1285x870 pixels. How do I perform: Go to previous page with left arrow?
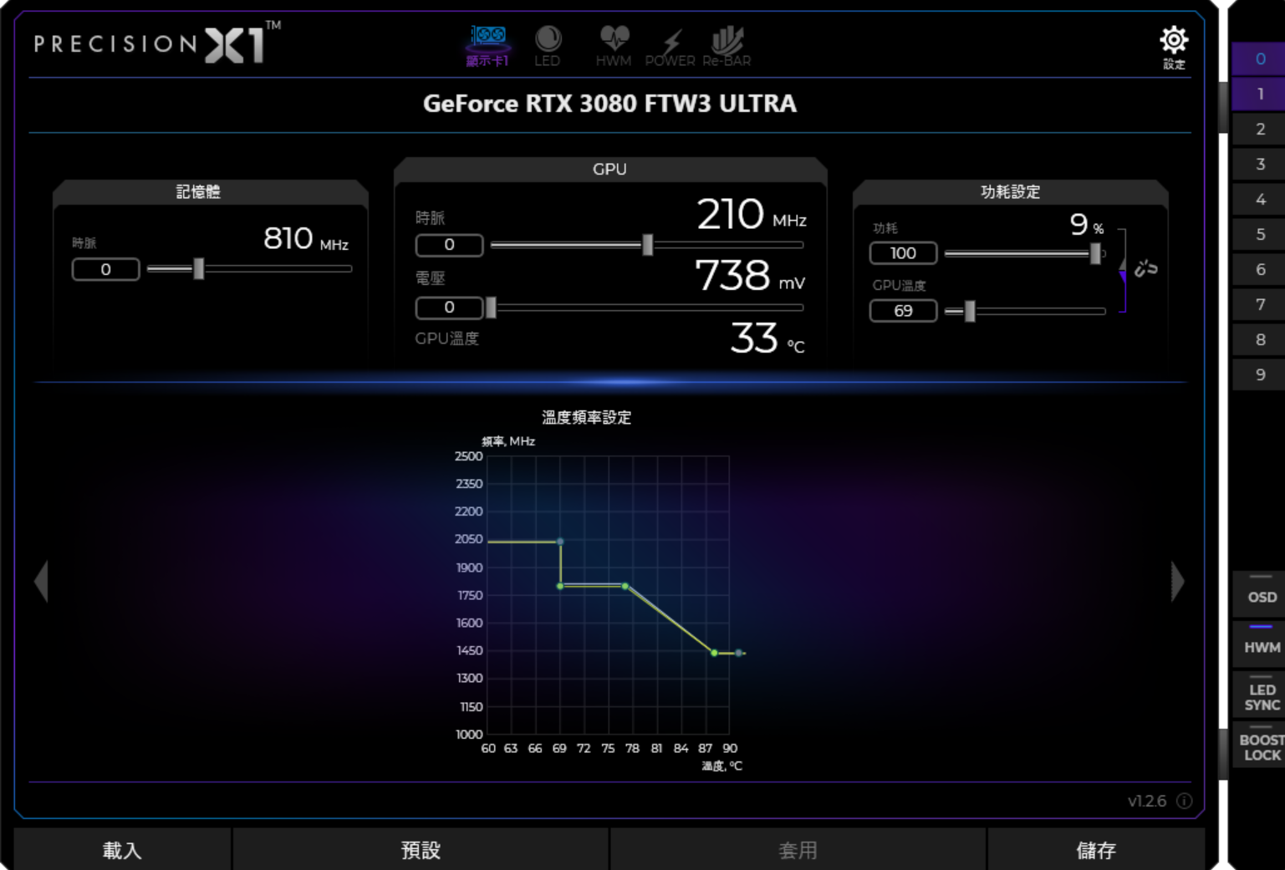click(x=41, y=581)
